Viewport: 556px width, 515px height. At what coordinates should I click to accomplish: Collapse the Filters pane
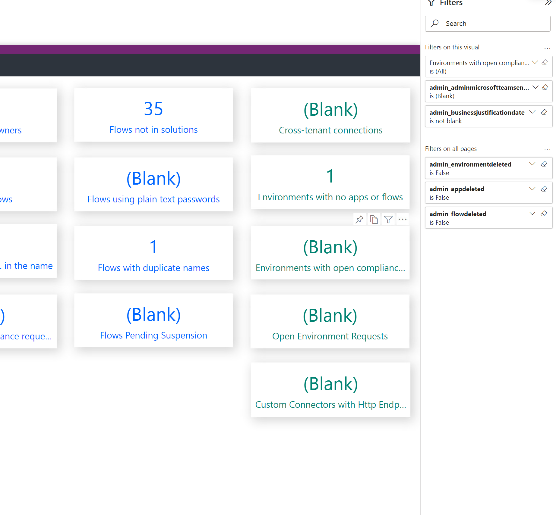548,3
